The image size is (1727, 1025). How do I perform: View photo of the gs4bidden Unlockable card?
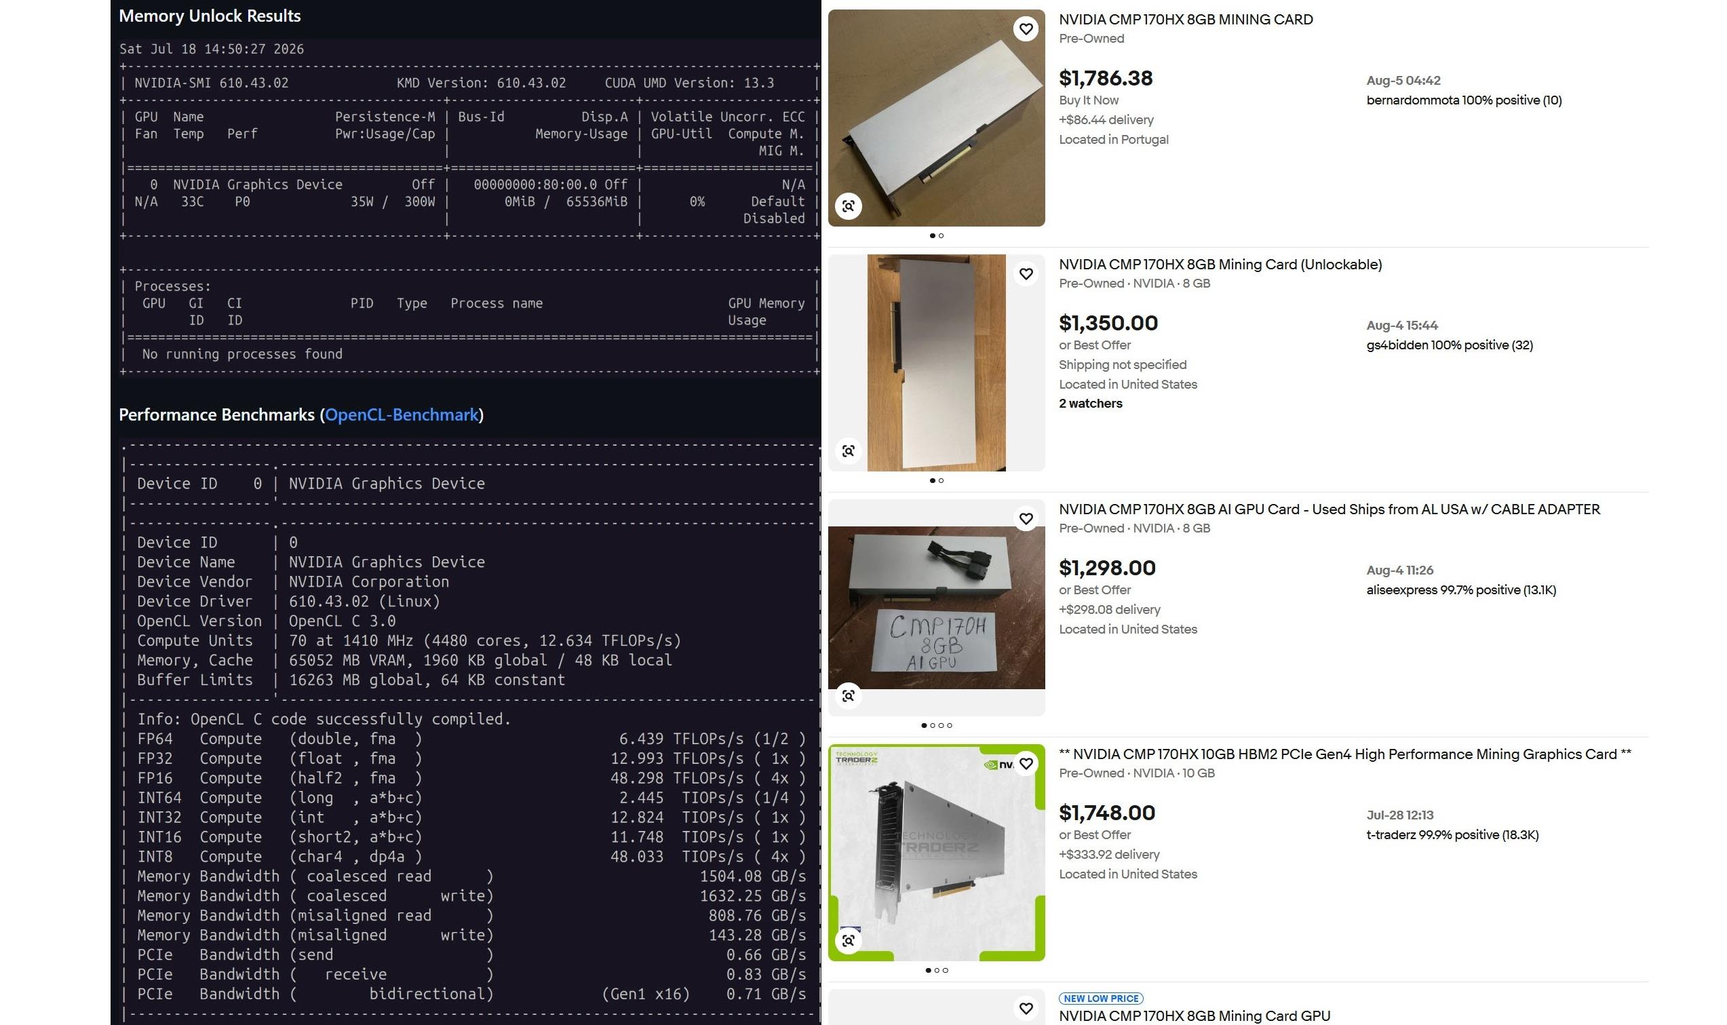(x=936, y=363)
